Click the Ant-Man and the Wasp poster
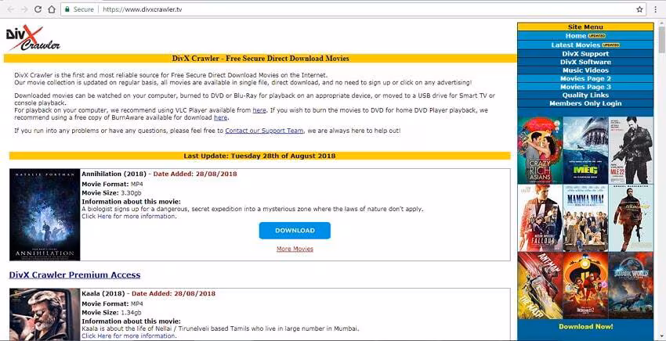666x341 pixels. click(541, 285)
